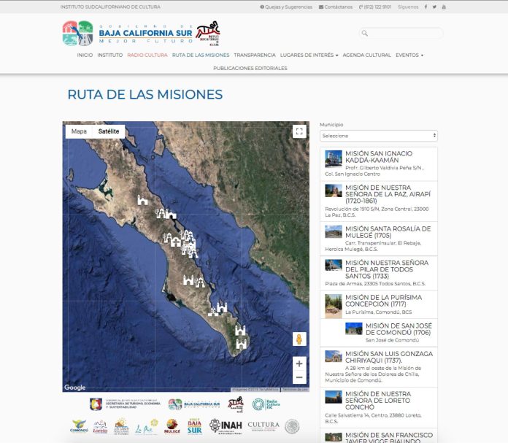508x443 pixels.
Task: Click the Quejas y Sugerencias link
Action: coord(288,7)
